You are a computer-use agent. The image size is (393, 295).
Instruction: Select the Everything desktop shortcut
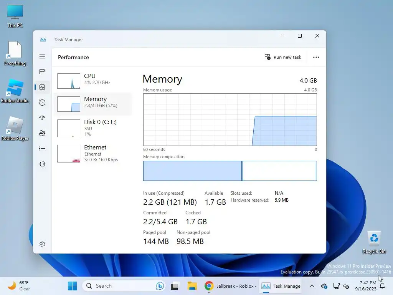[x=15, y=53]
